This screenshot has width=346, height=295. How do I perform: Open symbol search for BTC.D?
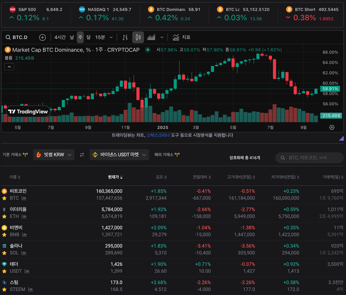pos(17,37)
